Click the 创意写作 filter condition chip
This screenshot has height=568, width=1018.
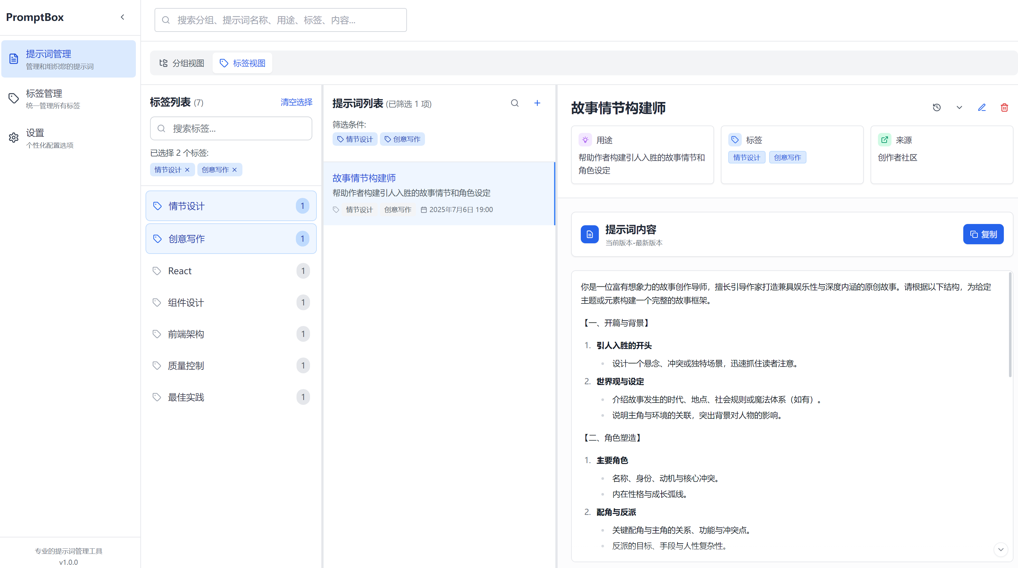coord(402,139)
